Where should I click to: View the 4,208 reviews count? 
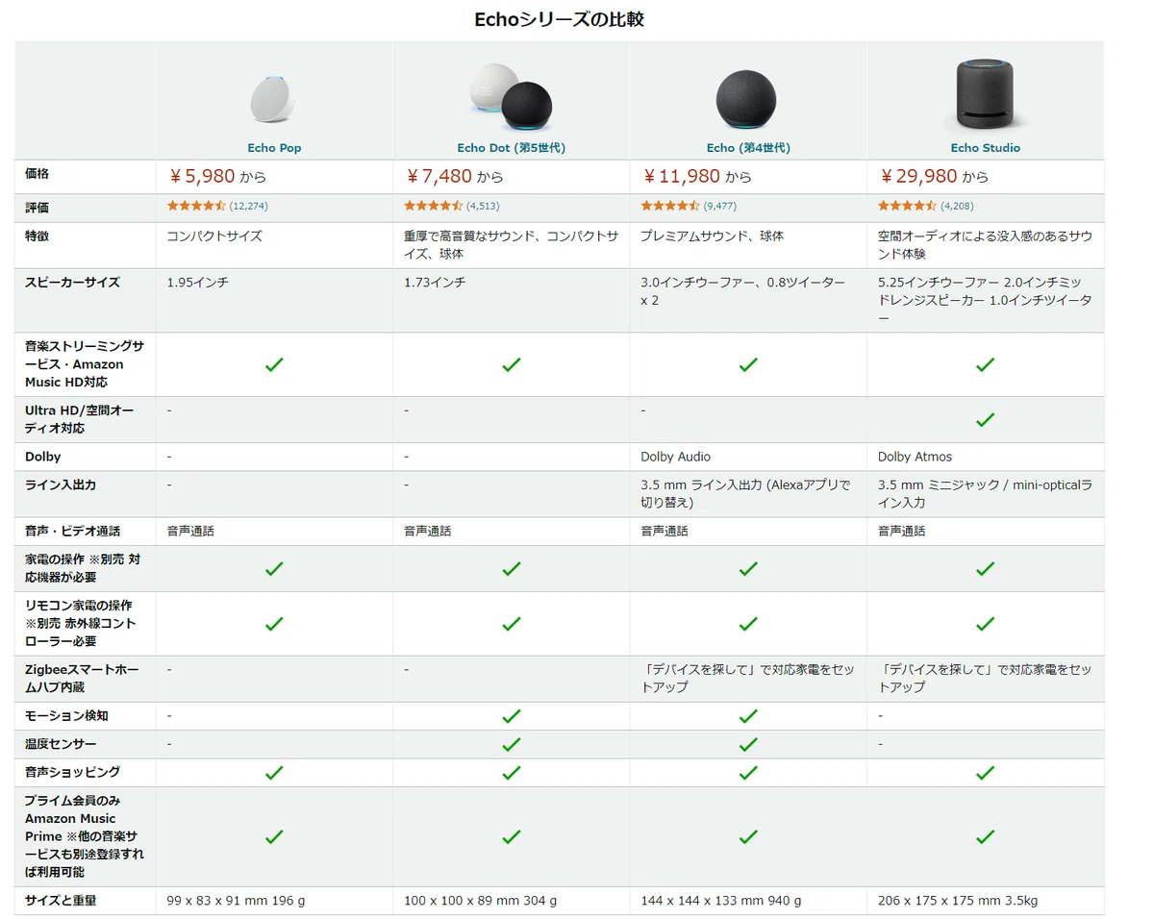click(x=957, y=207)
